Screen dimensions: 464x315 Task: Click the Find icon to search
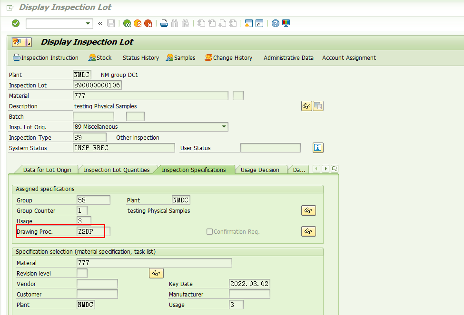[174, 23]
